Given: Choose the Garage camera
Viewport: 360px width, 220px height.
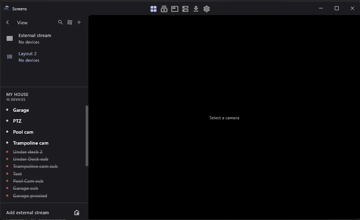Looking at the screenshot, I should 21,110.
